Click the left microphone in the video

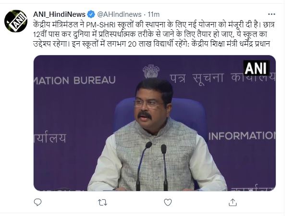coord(143,166)
